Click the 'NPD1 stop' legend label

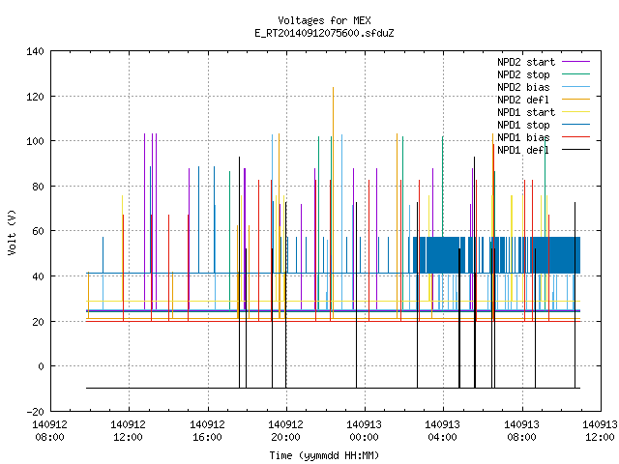click(x=523, y=125)
